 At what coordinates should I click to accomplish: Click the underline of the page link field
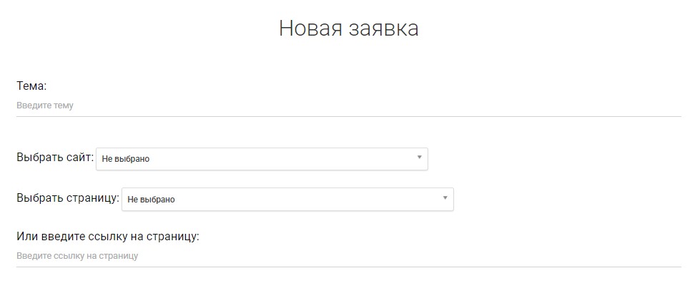click(x=348, y=267)
